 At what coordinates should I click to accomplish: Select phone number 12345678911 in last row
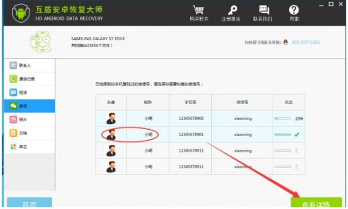click(191, 167)
